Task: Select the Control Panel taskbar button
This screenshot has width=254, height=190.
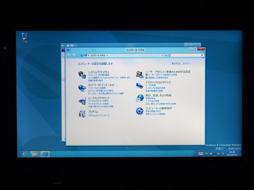Action: click(45, 154)
